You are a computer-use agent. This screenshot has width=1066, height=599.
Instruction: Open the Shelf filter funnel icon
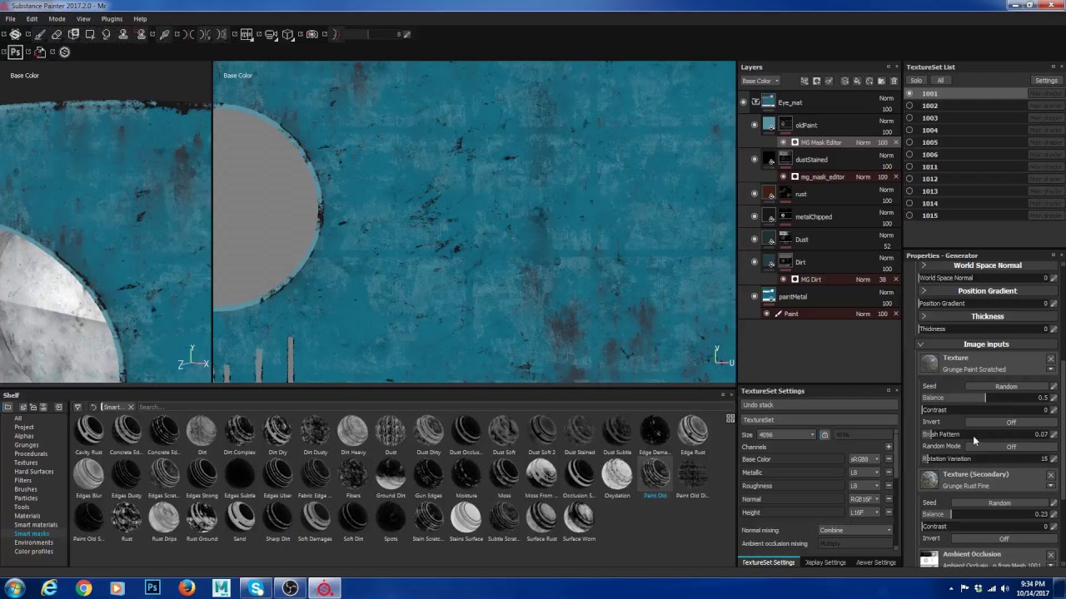[77, 407]
